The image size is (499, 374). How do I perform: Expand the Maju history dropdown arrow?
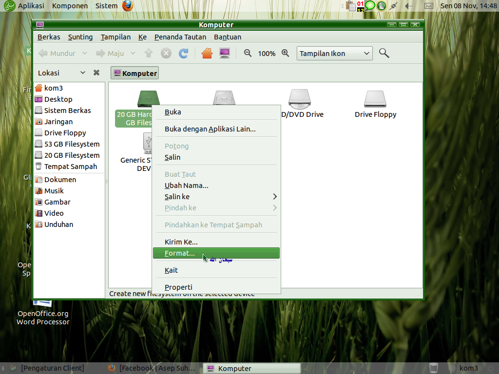tap(133, 53)
